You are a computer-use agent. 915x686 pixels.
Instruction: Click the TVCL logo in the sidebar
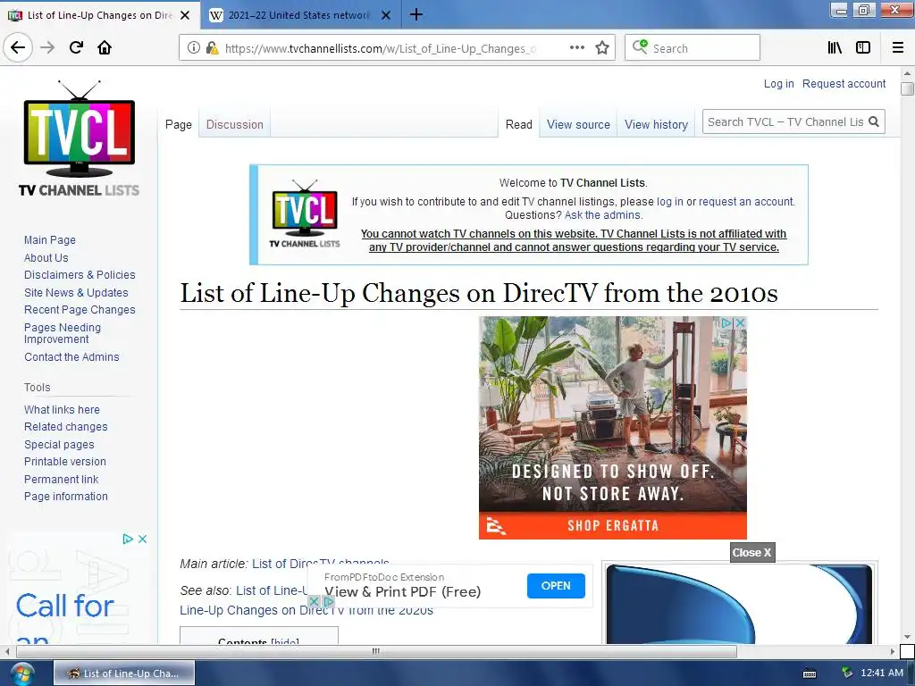tap(80, 138)
